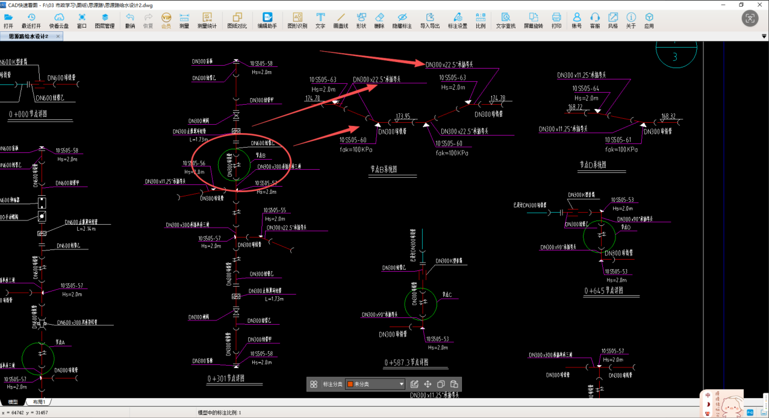Image resolution: width=769 pixels, height=418 pixels.
Task: Open 测量统计 measurement statistics
Action: click(207, 21)
